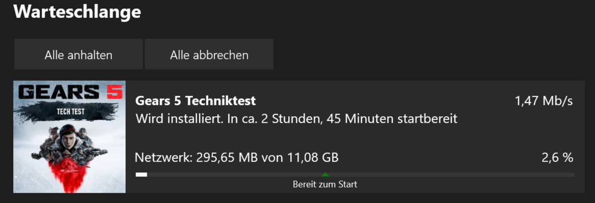Click the Alle anhalten button
Screen dimensions: 595x203
coord(78,55)
